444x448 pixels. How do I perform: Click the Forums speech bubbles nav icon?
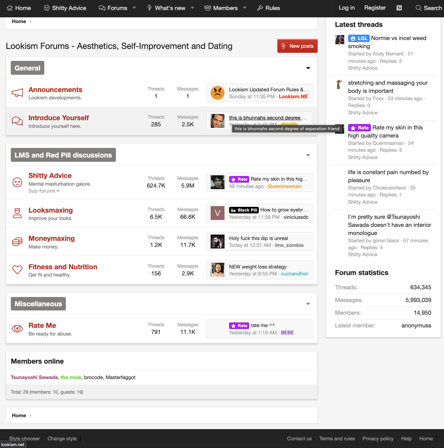click(x=102, y=8)
